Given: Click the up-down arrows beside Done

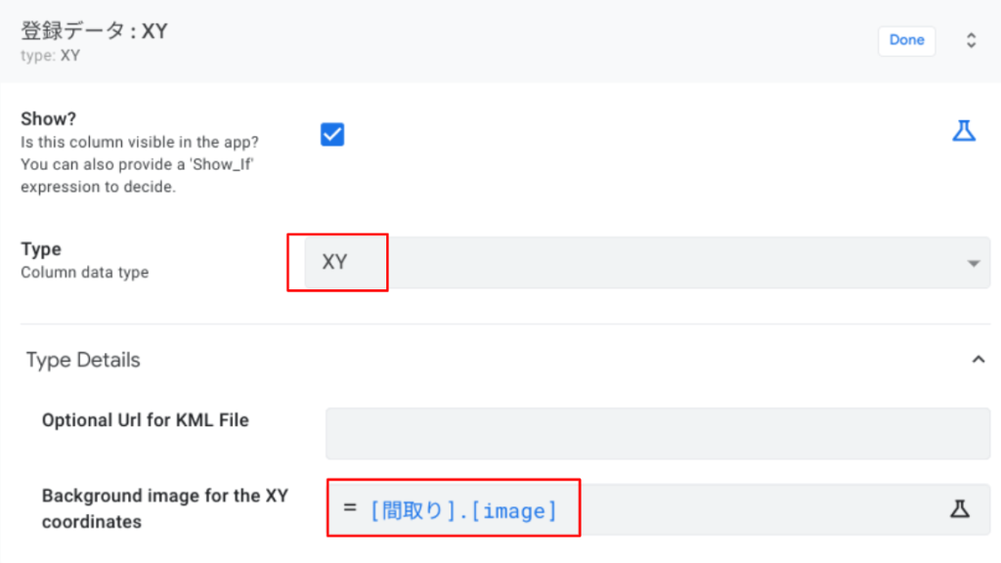Looking at the screenshot, I should tap(971, 40).
